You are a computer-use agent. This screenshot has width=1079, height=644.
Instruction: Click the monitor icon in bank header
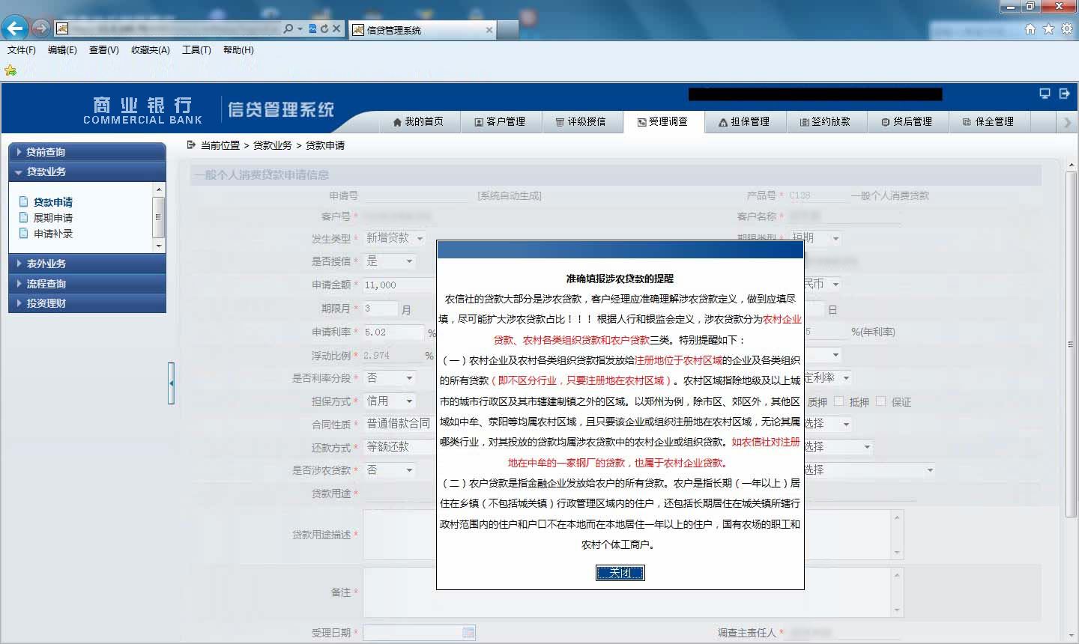click(1045, 94)
